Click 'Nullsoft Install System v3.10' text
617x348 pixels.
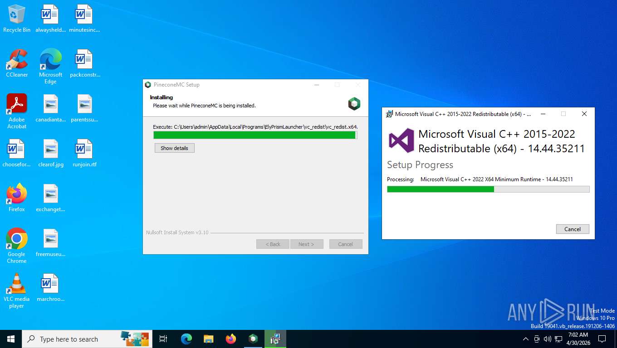pyautogui.click(x=177, y=232)
